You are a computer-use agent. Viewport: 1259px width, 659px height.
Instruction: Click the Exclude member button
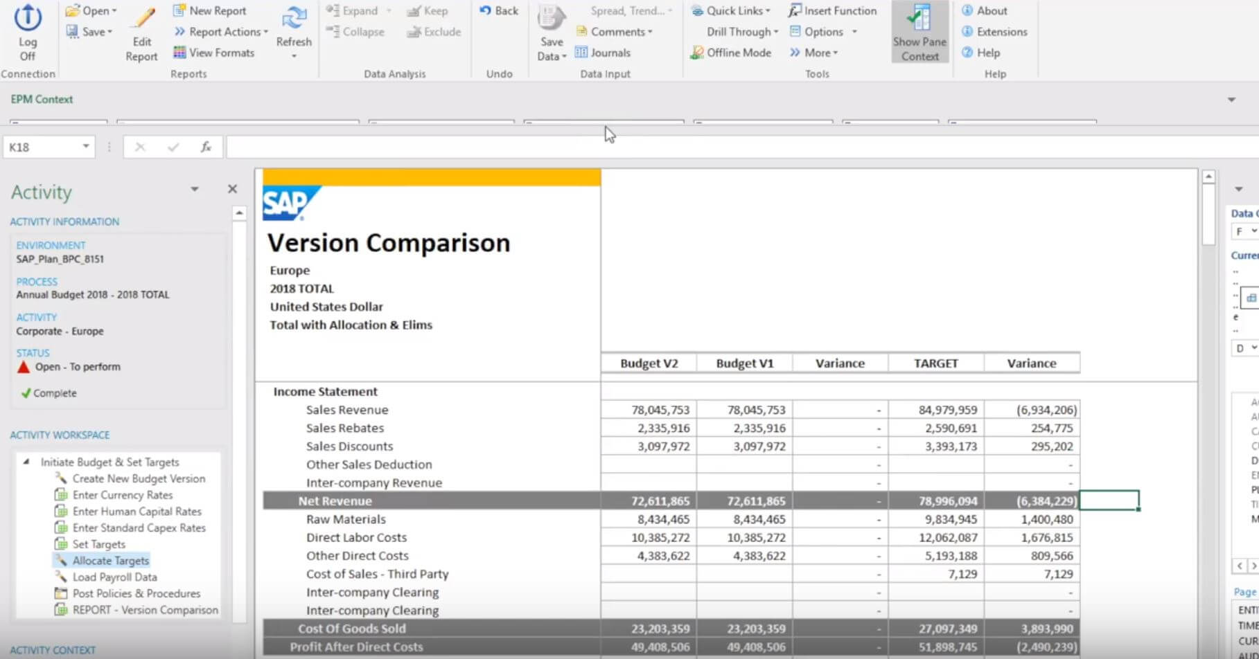434,32
